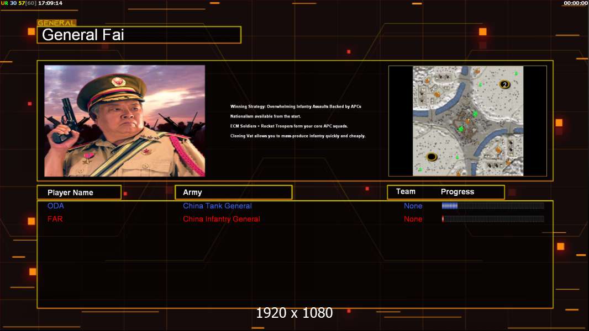The image size is (589, 331).
Task: Click General Fai's portrait image
Action: [x=125, y=121]
